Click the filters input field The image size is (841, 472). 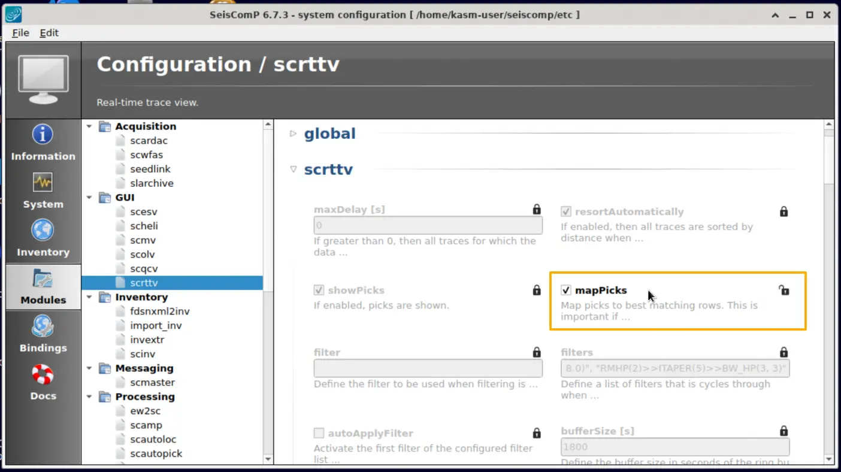675,368
